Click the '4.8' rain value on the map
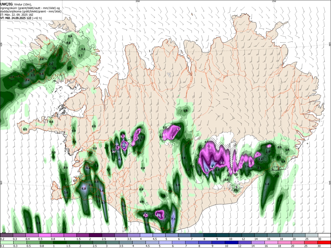The image size is (331, 248). tap(120, 160)
